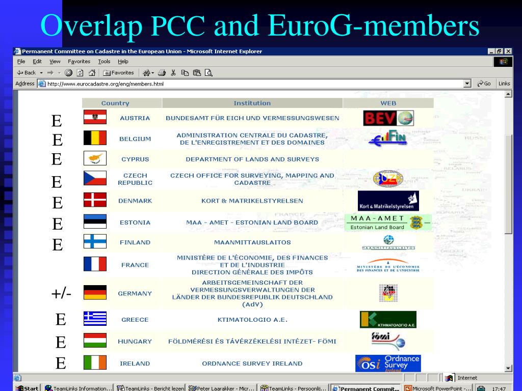Click the Greece flag
Viewport: 522px width, 391px height.
pyautogui.click(x=95, y=319)
